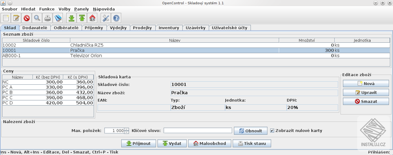Select the PC B price row

pyautogui.click(x=48, y=92)
